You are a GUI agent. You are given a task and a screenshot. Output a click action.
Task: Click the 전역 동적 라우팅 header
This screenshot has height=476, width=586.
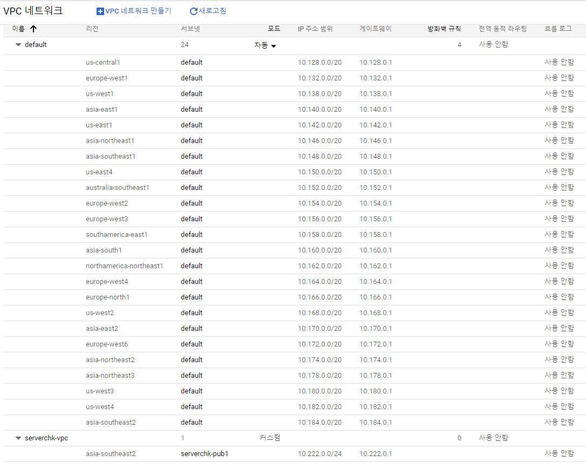click(x=503, y=29)
